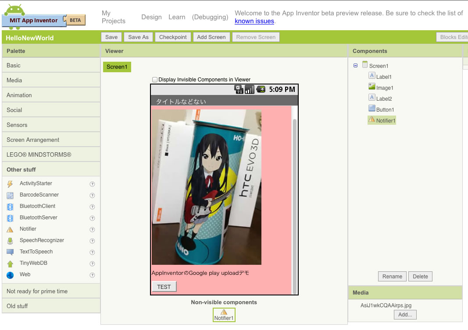Screen dimensions: 468x330
Task: Click the TextToSpeech speech bubble icon
Action: (x=10, y=252)
